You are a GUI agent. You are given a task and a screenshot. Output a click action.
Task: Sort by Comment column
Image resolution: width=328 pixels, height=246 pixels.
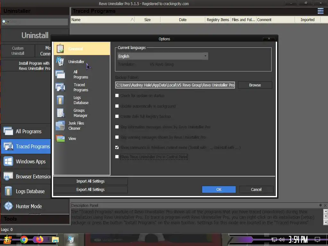(x=275, y=20)
